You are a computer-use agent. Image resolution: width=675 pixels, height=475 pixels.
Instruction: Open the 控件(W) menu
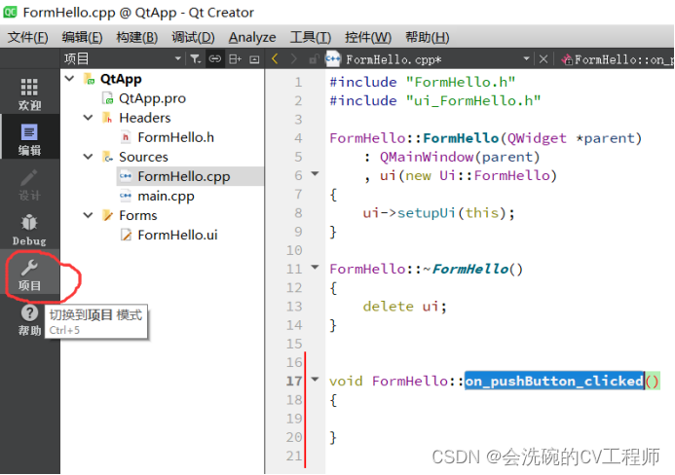tap(368, 37)
